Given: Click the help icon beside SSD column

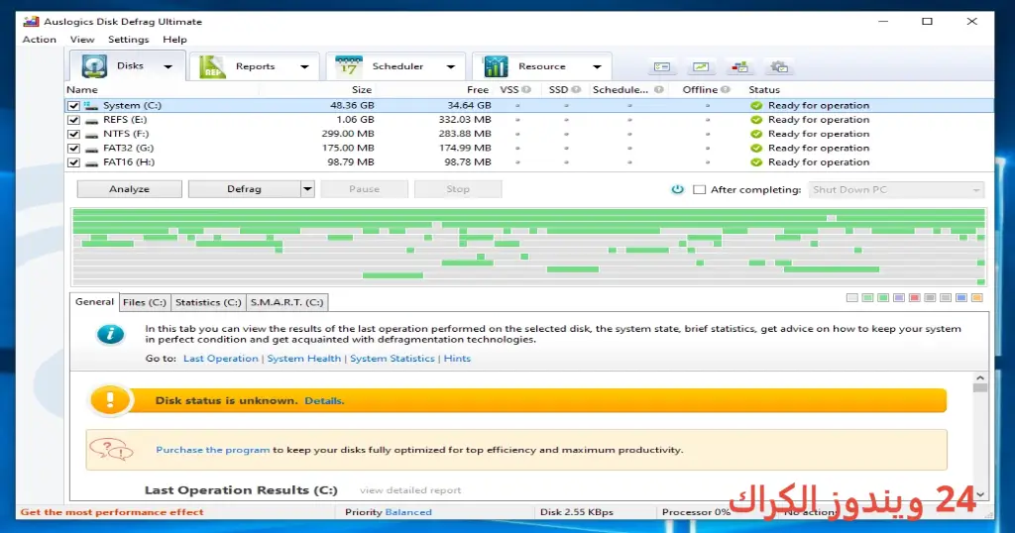Looking at the screenshot, I should point(576,90).
